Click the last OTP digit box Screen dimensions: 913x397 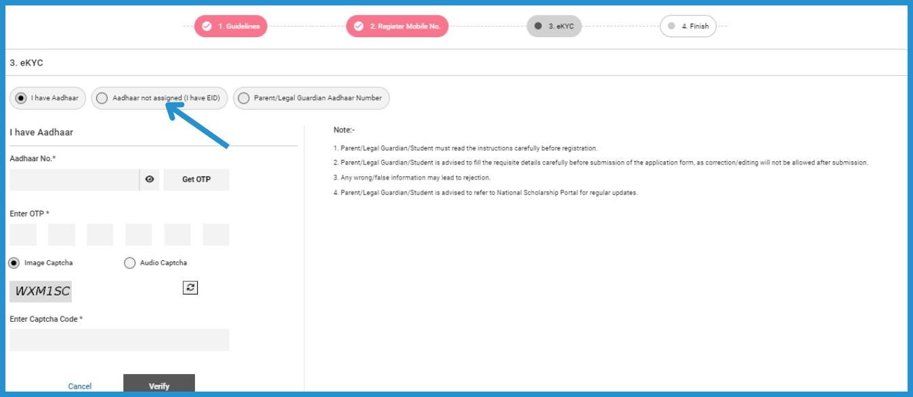coord(216,234)
